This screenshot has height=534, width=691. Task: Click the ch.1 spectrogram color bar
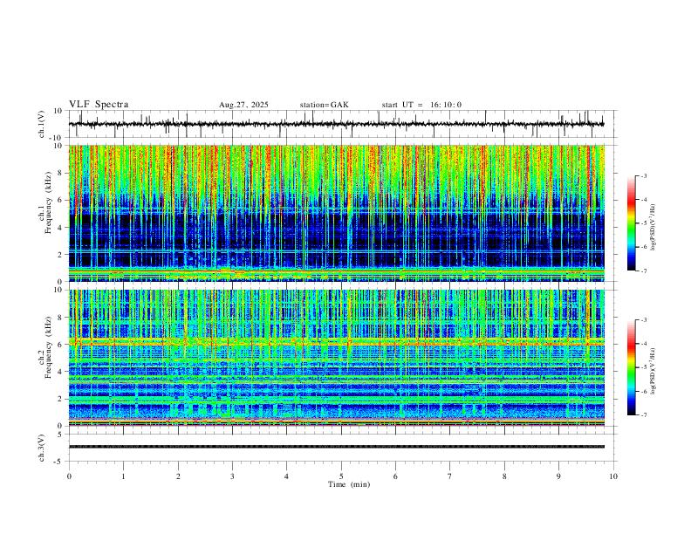[631, 223]
